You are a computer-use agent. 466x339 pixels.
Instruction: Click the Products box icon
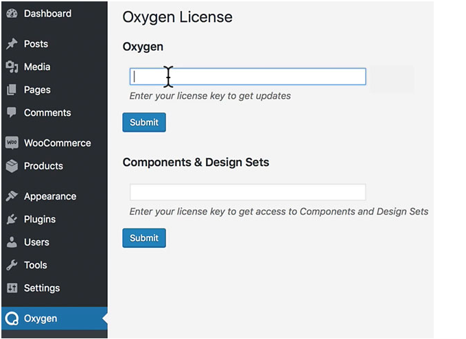pos(12,166)
